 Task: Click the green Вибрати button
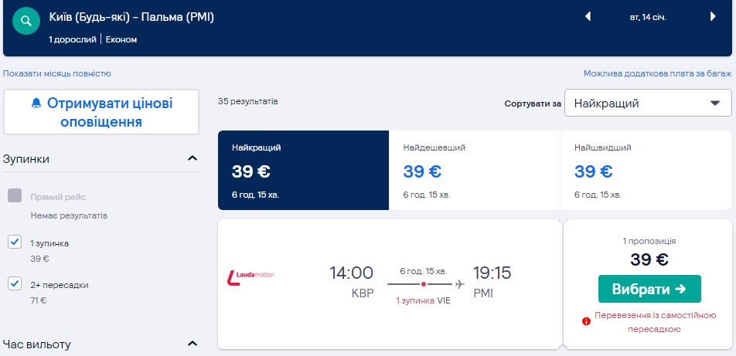(649, 289)
